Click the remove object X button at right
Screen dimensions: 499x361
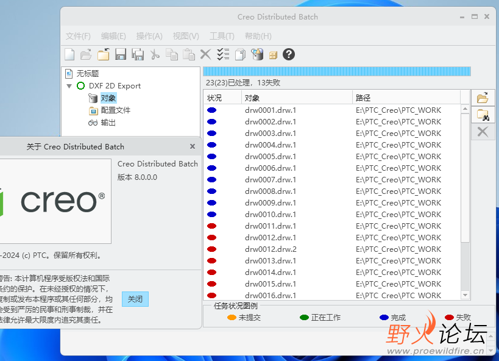coord(483,132)
